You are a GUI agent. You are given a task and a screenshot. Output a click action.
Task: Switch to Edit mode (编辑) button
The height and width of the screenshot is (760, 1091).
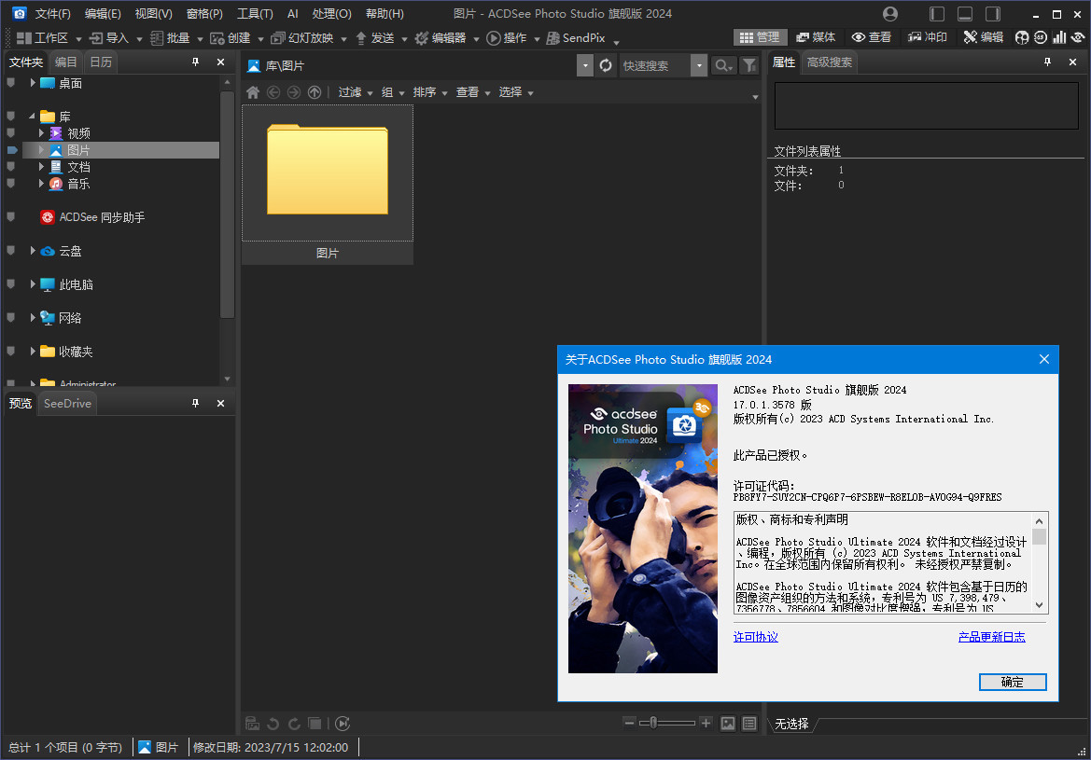coord(984,37)
